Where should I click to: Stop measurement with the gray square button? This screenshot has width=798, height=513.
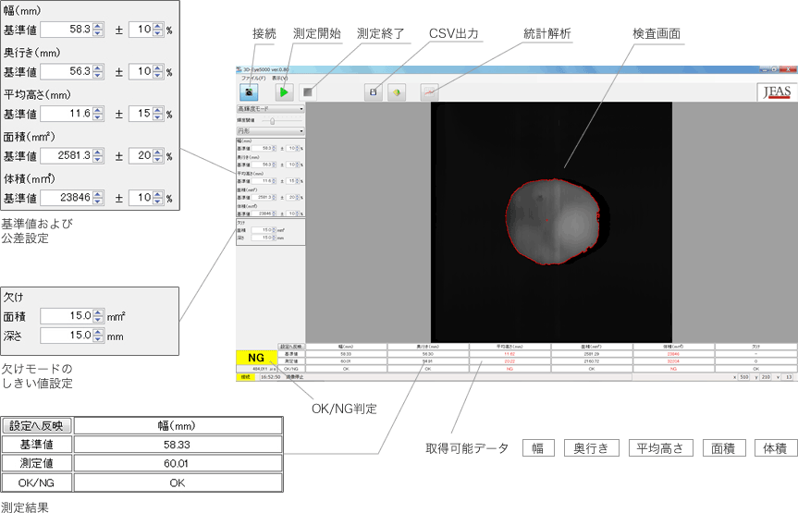click(309, 92)
